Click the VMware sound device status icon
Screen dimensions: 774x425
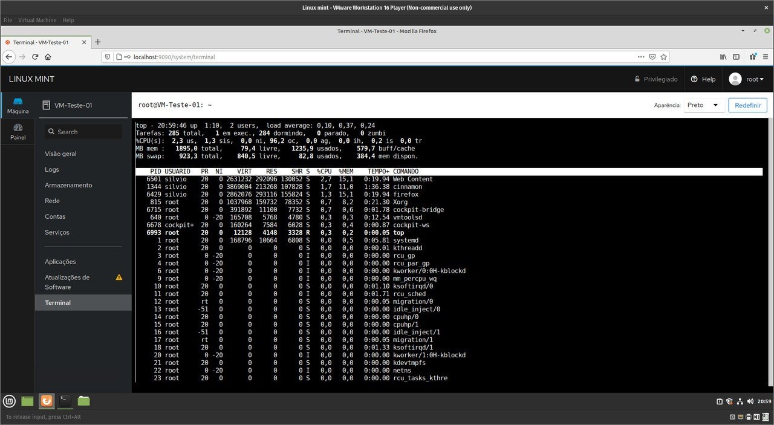point(756,417)
